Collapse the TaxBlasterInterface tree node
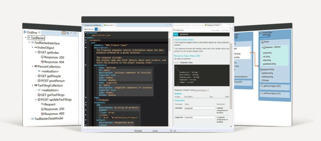The image size is (321, 141). tap(29, 43)
